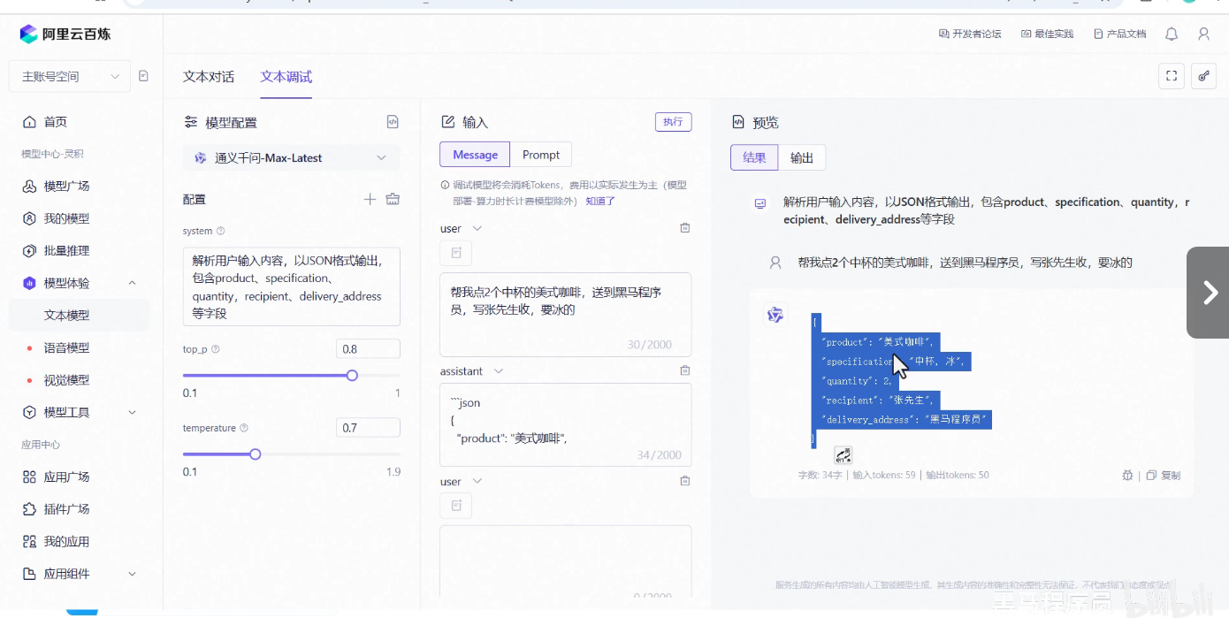1229x633 pixels.
Task: Open 文本模型 in the sidebar
Action: [80, 315]
